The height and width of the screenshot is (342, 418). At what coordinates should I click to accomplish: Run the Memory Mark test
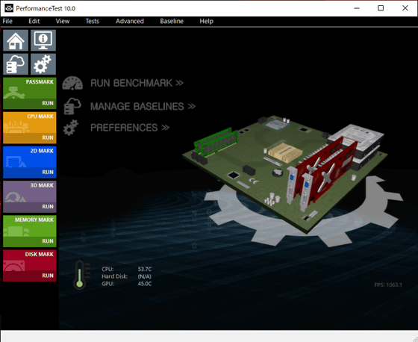coord(30,231)
